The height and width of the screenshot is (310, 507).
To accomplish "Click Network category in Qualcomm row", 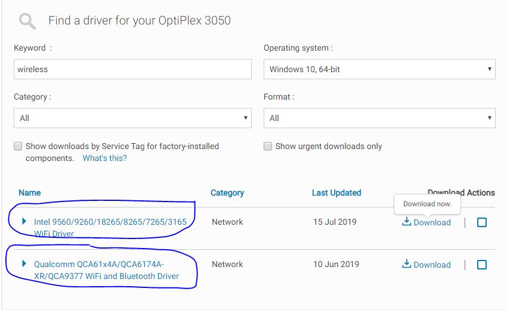I will [x=227, y=264].
